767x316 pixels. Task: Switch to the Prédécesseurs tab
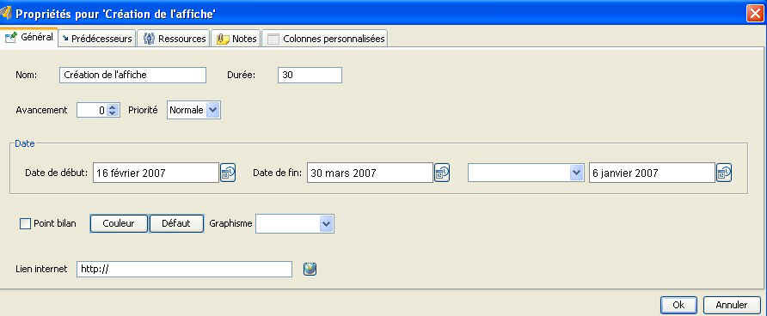pyautogui.click(x=97, y=39)
